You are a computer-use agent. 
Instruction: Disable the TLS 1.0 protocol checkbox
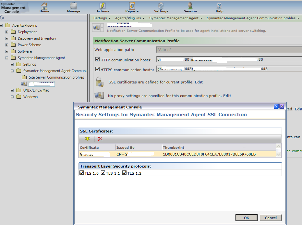pyautogui.click(x=82, y=173)
